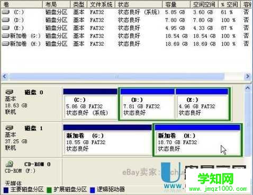Click the 61 % free cell
The image size is (253, 195).
pos(227,12)
